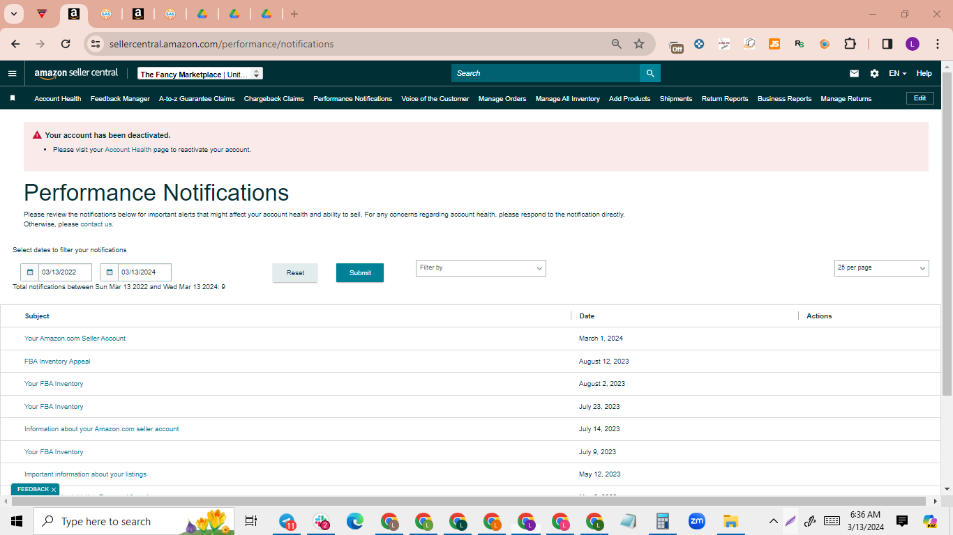Screen dimensions: 953x535
Task: Expand the Filter by dropdown
Action: pyautogui.click(x=481, y=268)
